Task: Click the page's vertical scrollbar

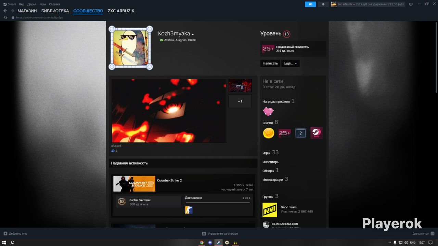Action: pos(436,58)
